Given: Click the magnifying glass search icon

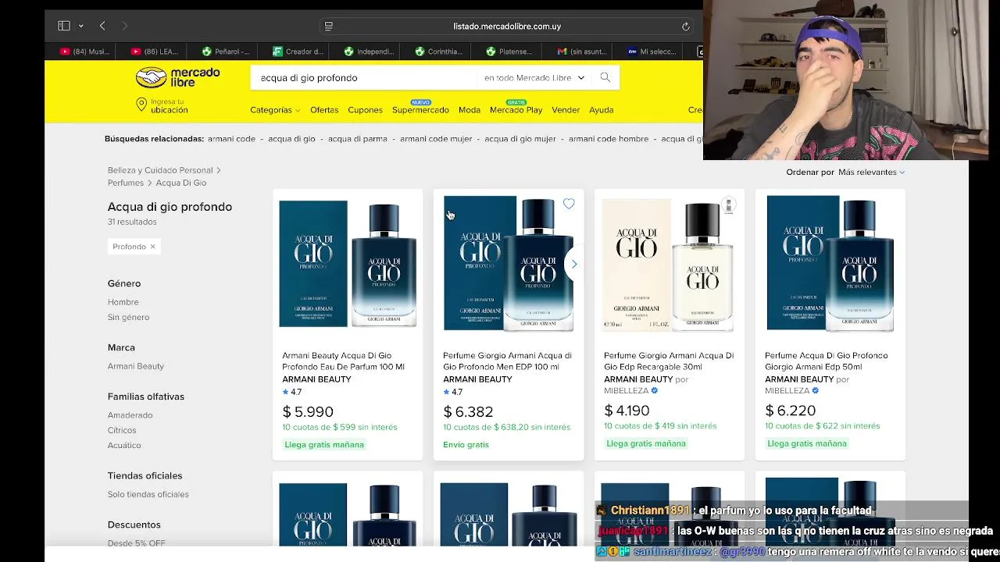Looking at the screenshot, I should [605, 77].
